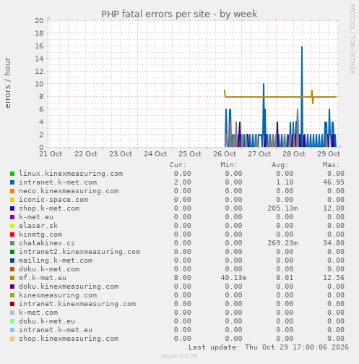This screenshot has height=364, width=359.
Task: Click the 'Munin 2.0.75' footer text
Action: click(179, 356)
